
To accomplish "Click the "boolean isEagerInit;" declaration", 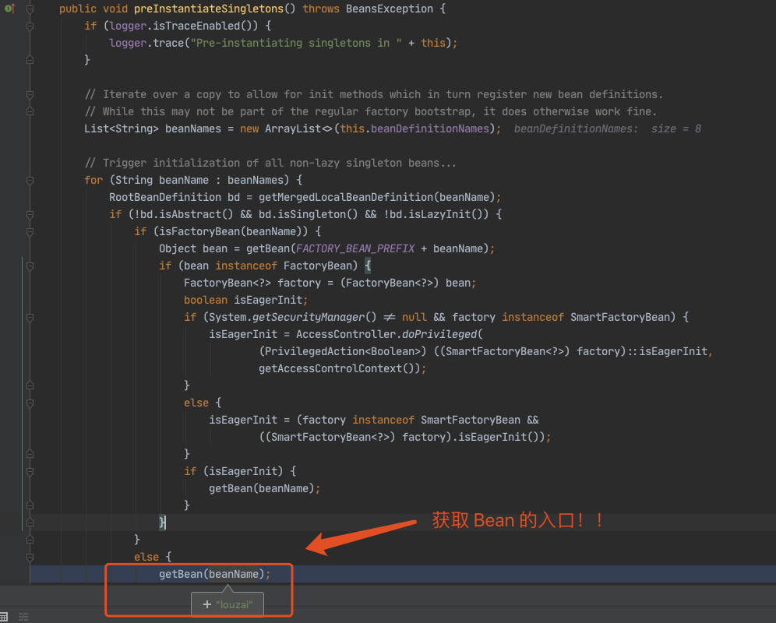I will [246, 300].
